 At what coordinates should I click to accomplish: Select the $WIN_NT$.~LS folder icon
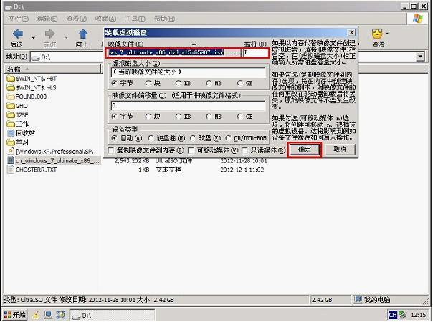[11, 88]
